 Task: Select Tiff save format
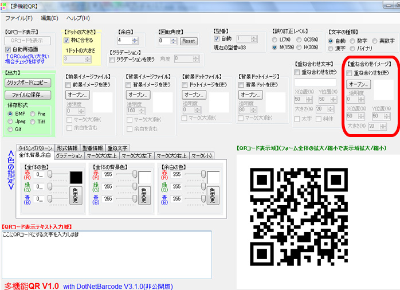[33, 122]
